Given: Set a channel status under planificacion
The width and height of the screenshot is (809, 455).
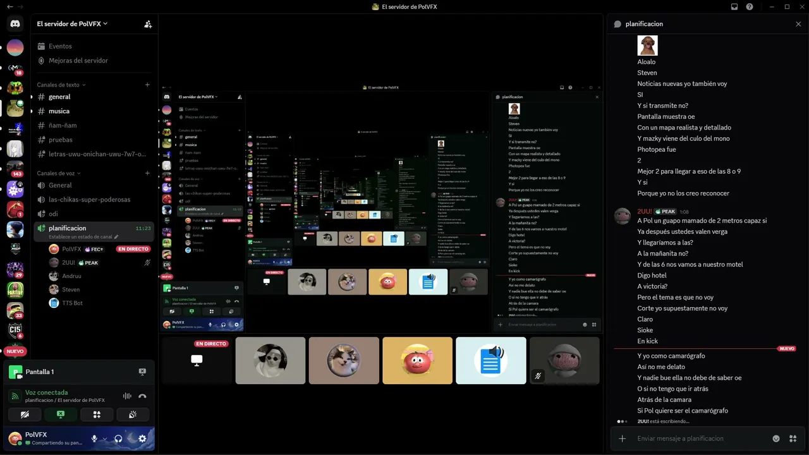Looking at the screenshot, I should point(83,237).
